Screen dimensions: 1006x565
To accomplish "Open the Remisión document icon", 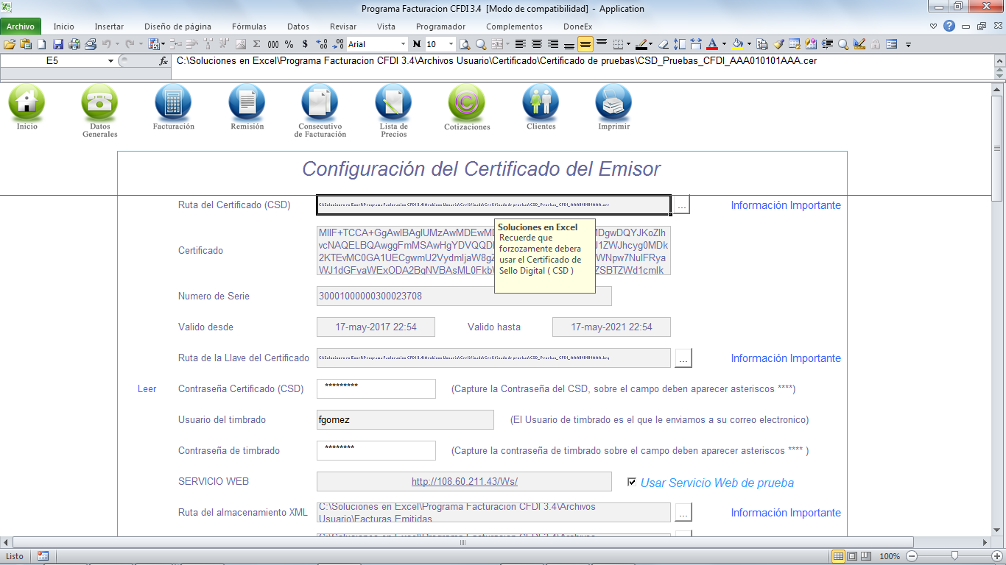I will (247, 102).
